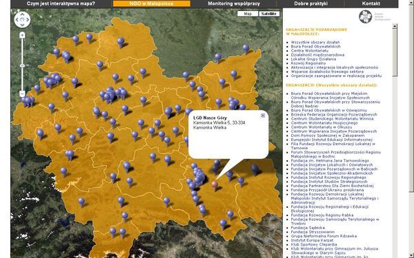Image resolution: width=414 pixels, height=258 pixels.
Task: Open Fundacja Sądecka organization link
Action: (x=308, y=228)
